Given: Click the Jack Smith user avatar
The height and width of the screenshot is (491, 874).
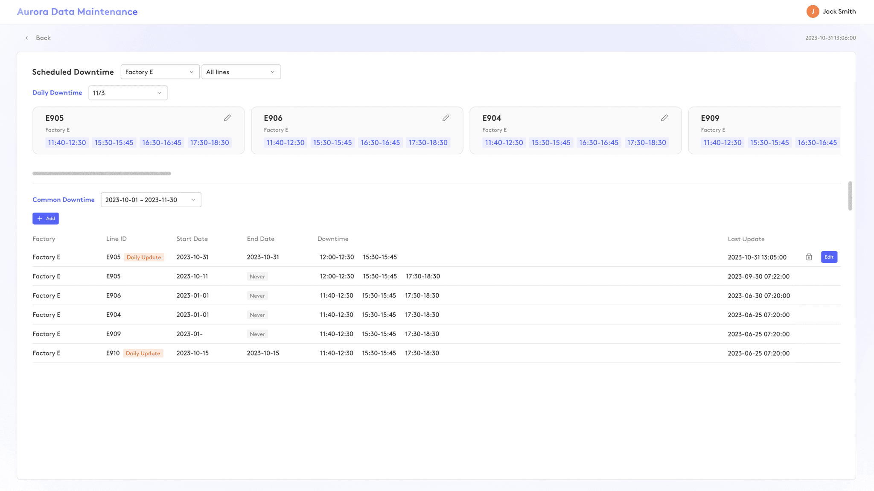Looking at the screenshot, I should [x=813, y=12].
